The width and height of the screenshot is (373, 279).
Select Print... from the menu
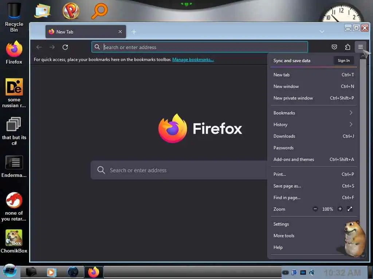click(314, 174)
